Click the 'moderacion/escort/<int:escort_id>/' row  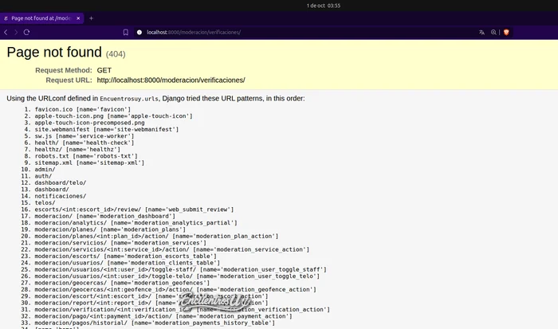coord(151,296)
